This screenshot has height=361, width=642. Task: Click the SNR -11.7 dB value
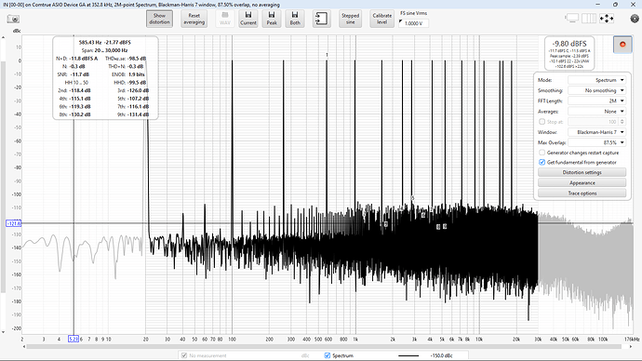point(80,74)
